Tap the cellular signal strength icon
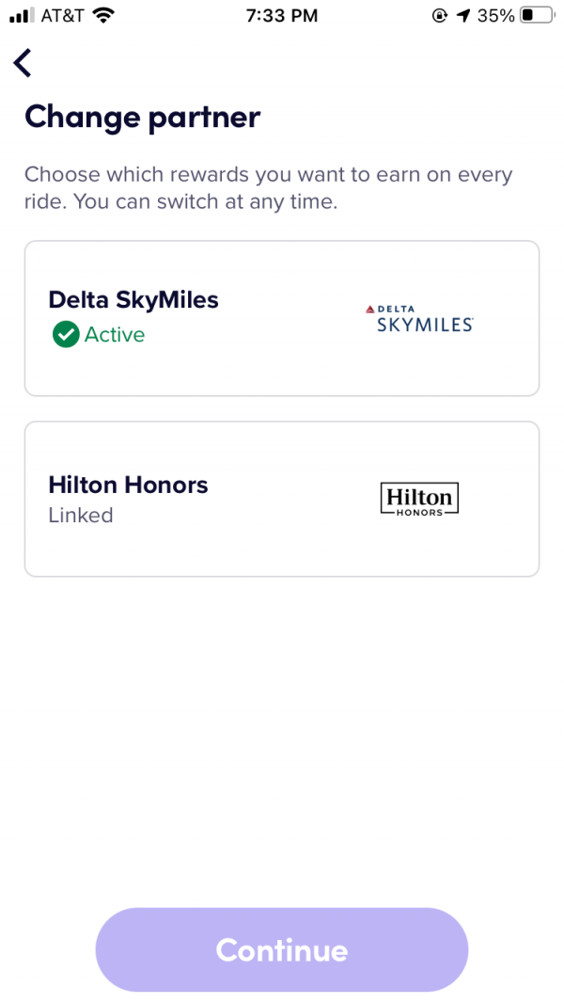Image resolution: width=564 pixels, height=1004 pixels. point(22,16)
